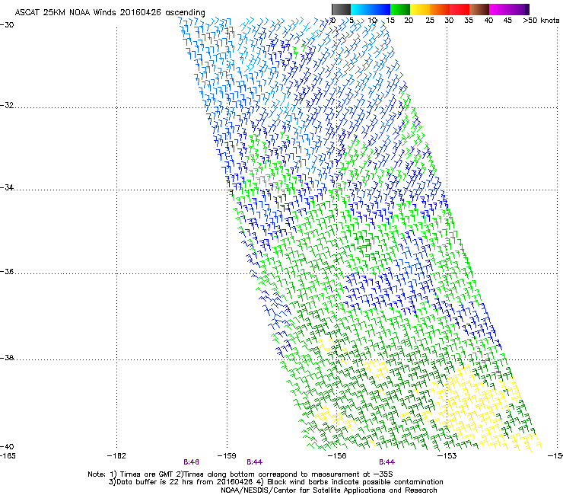Select the yellow 20–25 knots legend swatch
This screenshot has width=563, height=495.
pyautogui.click(x=420, y=9)
